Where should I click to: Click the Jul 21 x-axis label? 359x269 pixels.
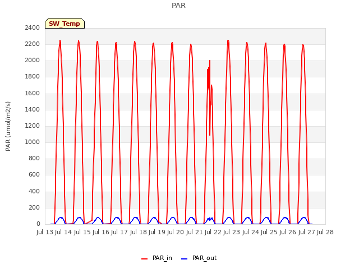[195, 232]
